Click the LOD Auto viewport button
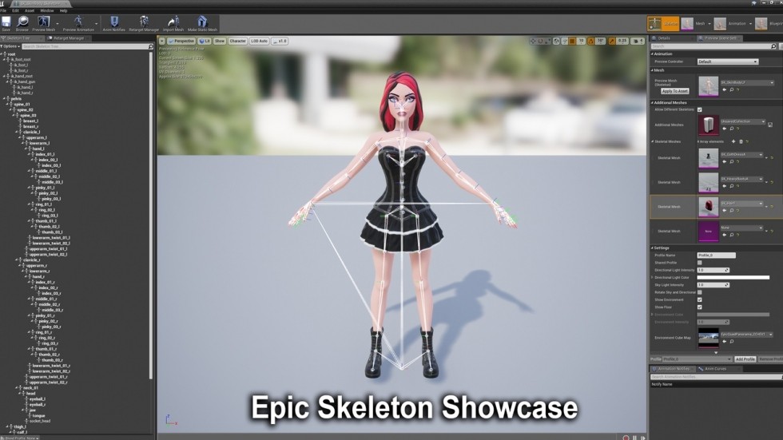Viewport: 783px width, 440px height. [x=259, y=41]
